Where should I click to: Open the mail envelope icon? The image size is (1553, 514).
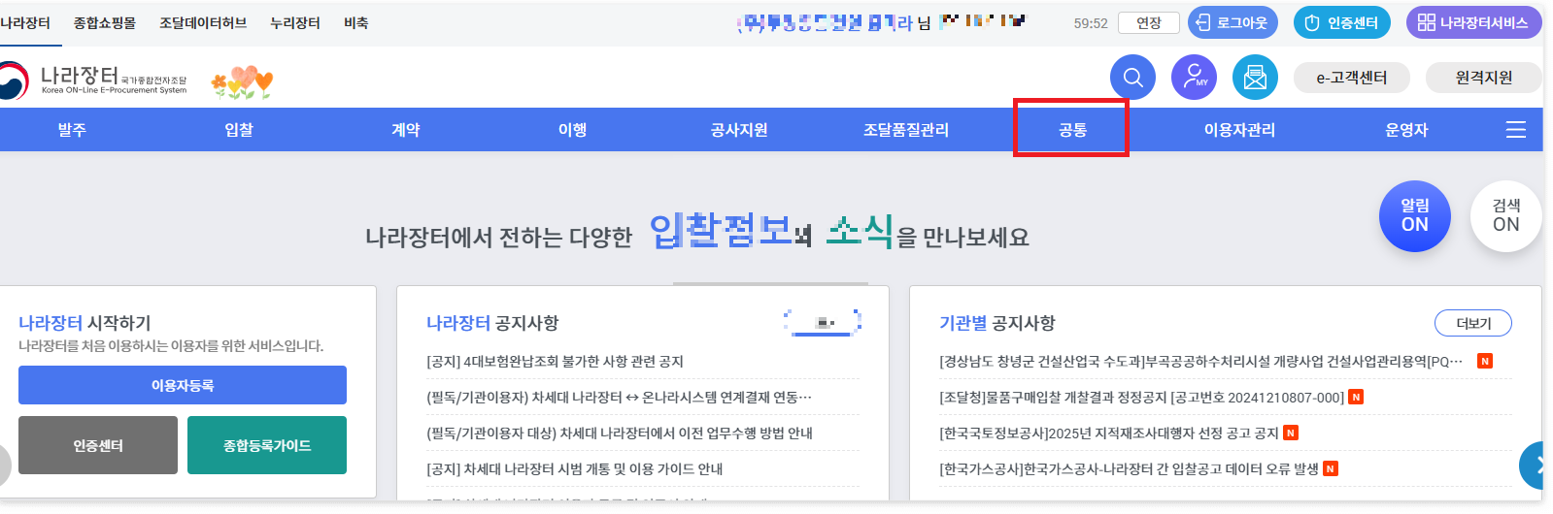1255,78
